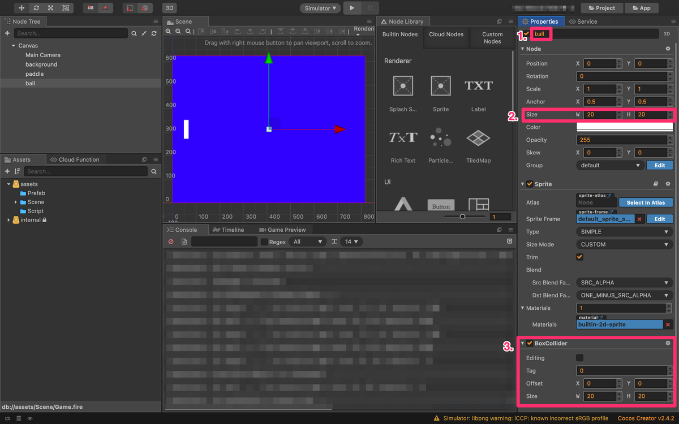This screenshot has width=679, height=424.
Task: Click the Edit button beside Group
Action: (x=660, y=165)
